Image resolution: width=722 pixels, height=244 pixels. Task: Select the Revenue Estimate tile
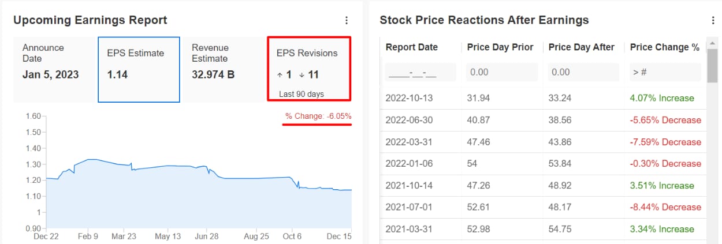[x=224, y=70]
